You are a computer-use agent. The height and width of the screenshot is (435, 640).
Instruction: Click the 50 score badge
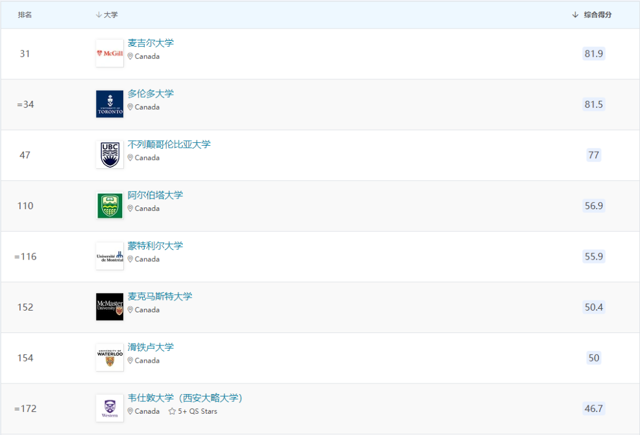point(594,358)
